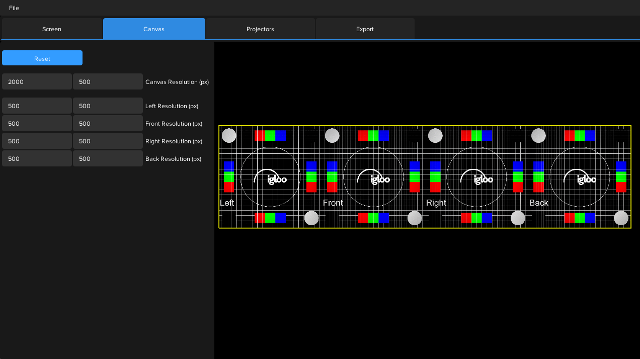Viewport: 640px width, 359px height.
Task: Select the Front Resolution height field
Action: (108, 124)
